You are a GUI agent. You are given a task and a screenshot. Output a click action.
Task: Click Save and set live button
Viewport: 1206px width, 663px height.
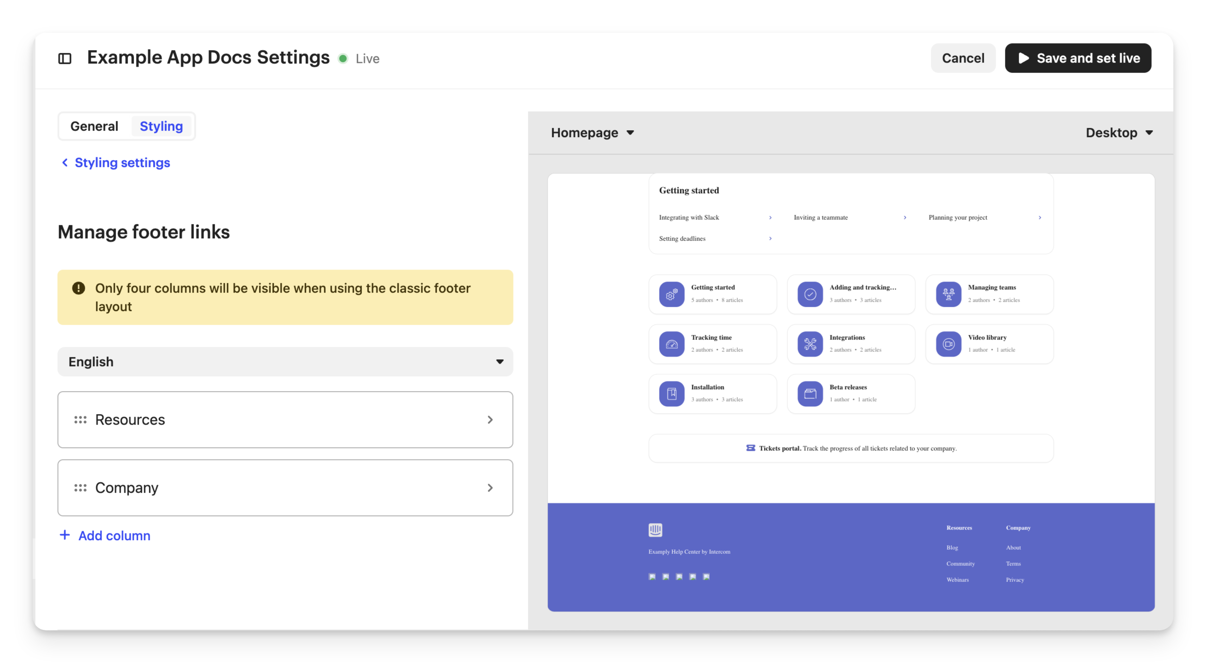(x=1077, y=58)
